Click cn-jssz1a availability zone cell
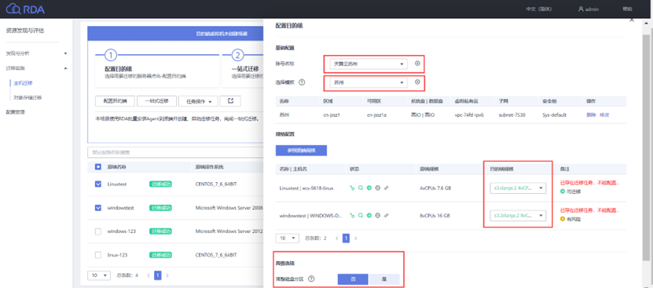The image size is (653, 288). coord(377,115)
